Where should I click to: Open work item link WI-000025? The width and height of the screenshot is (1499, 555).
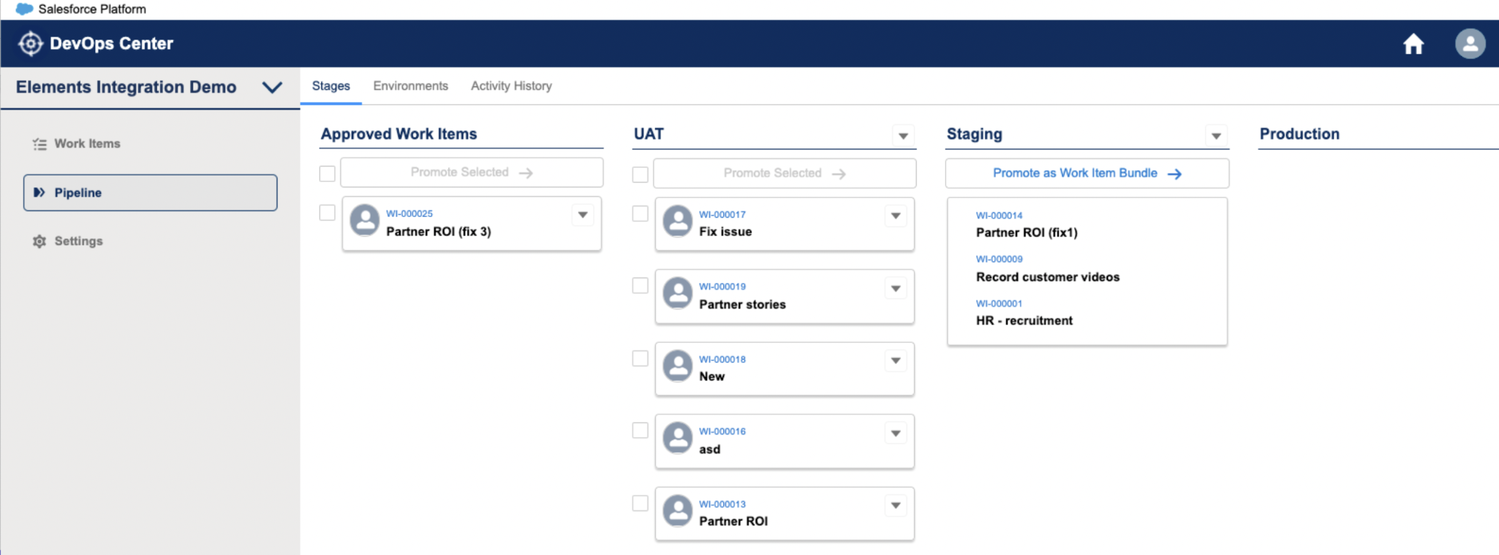pyautogui.click(x=409, y=213)
